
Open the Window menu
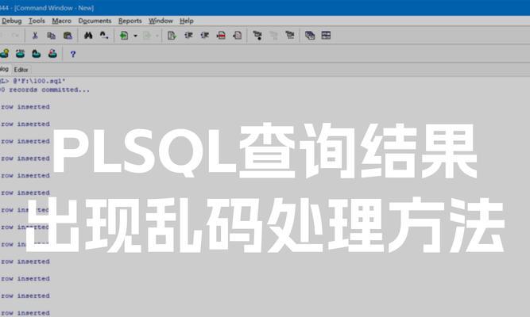(x=161, y=21)
